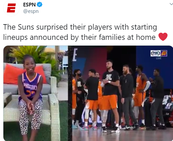Click the ESPN profile avatar logo
This screenshot has height=141, width=173.
(11, 8)
